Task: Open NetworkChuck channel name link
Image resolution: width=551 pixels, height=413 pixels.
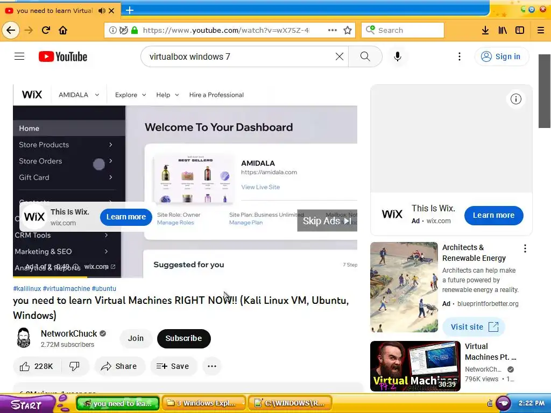Action: coord(69,333)
